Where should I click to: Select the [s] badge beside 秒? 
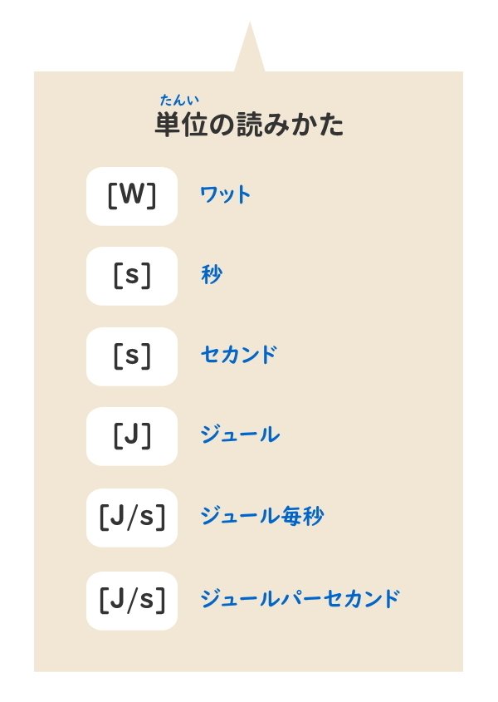(132, 277)
